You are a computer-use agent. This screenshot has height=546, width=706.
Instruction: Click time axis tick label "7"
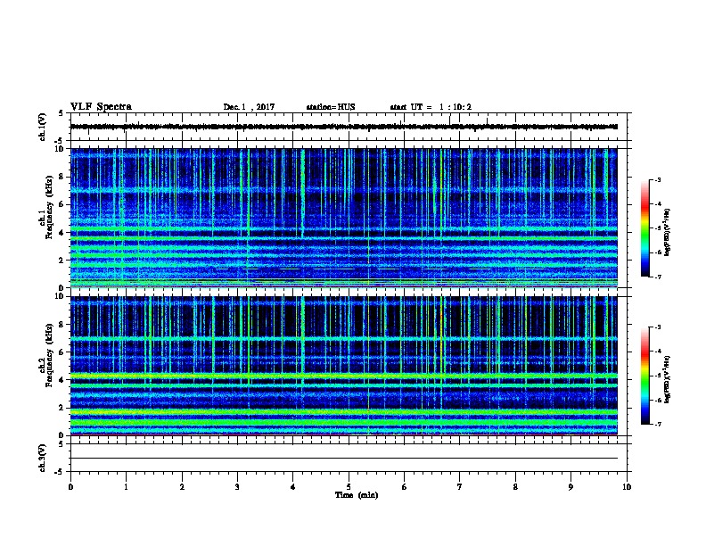pos(460,487)
